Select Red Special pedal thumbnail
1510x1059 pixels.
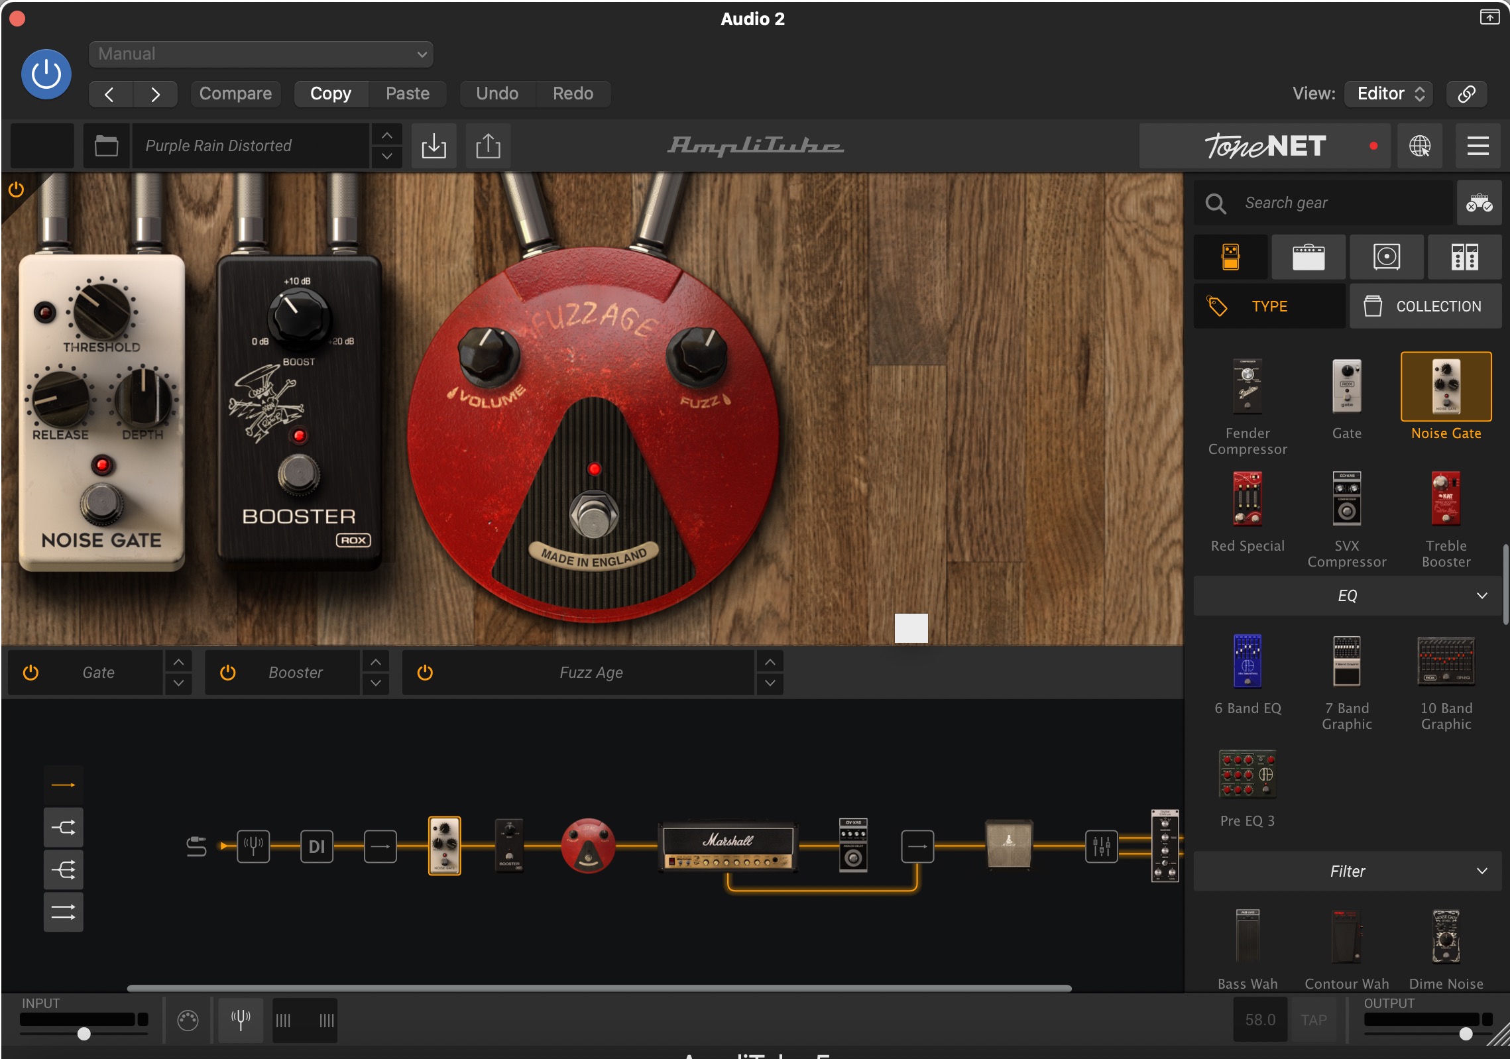click(x=1248, y=499)
